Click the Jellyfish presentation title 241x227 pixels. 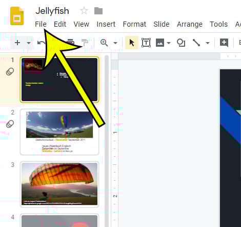52,11
